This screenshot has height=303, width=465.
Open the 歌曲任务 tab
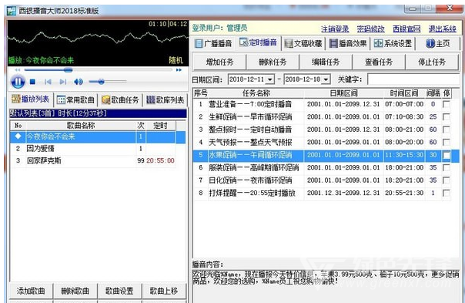[120, 100]
